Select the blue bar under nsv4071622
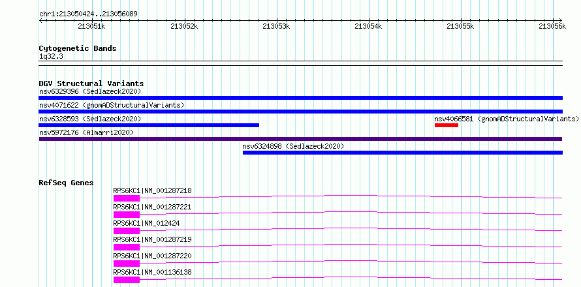Viewport: 581px width, 287px height. pyautogui.click(x=300, y=112)
